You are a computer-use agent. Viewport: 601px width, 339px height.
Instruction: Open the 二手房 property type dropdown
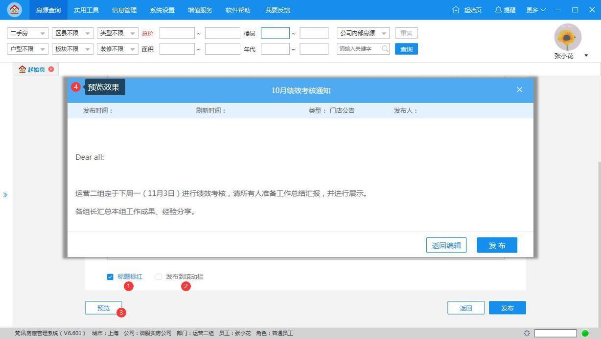[27, 33]
